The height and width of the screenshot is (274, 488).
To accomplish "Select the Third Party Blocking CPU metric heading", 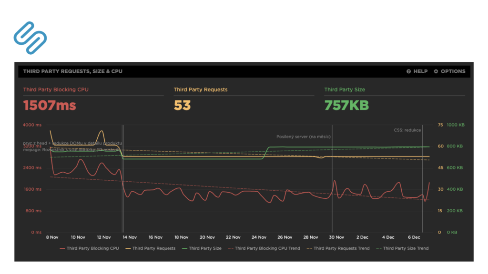I will click(x=56, y=89).
